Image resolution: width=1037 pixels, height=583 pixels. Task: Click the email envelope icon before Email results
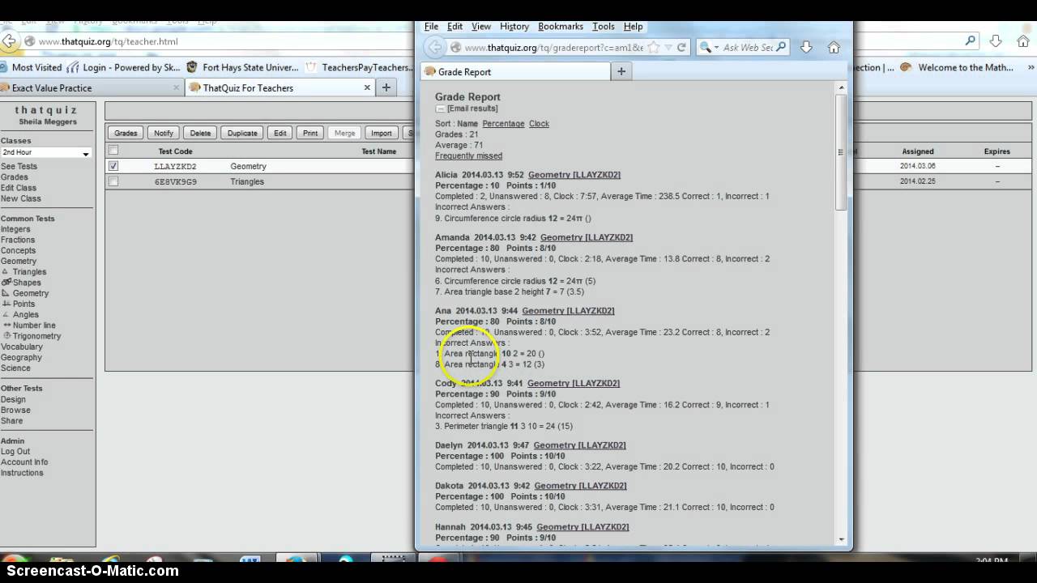click(440, 109)
